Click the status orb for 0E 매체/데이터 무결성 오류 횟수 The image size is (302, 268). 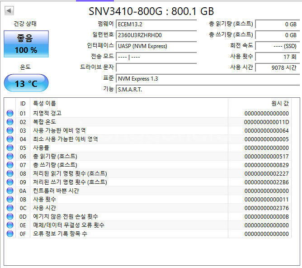pos(10,225)
